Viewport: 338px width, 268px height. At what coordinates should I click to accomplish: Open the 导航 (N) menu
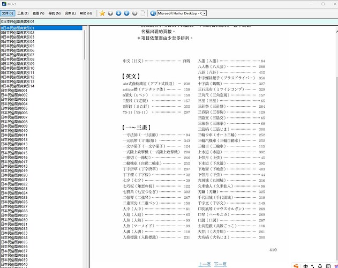(54, 13)
